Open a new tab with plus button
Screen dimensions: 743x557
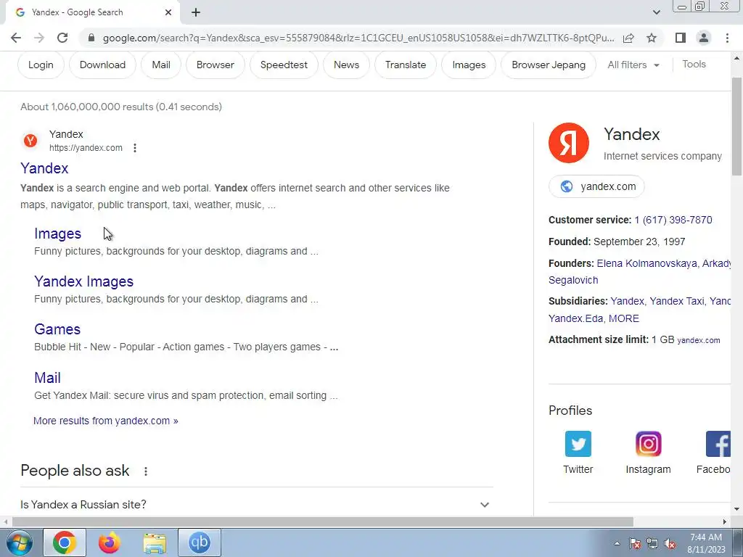(196, 12)
